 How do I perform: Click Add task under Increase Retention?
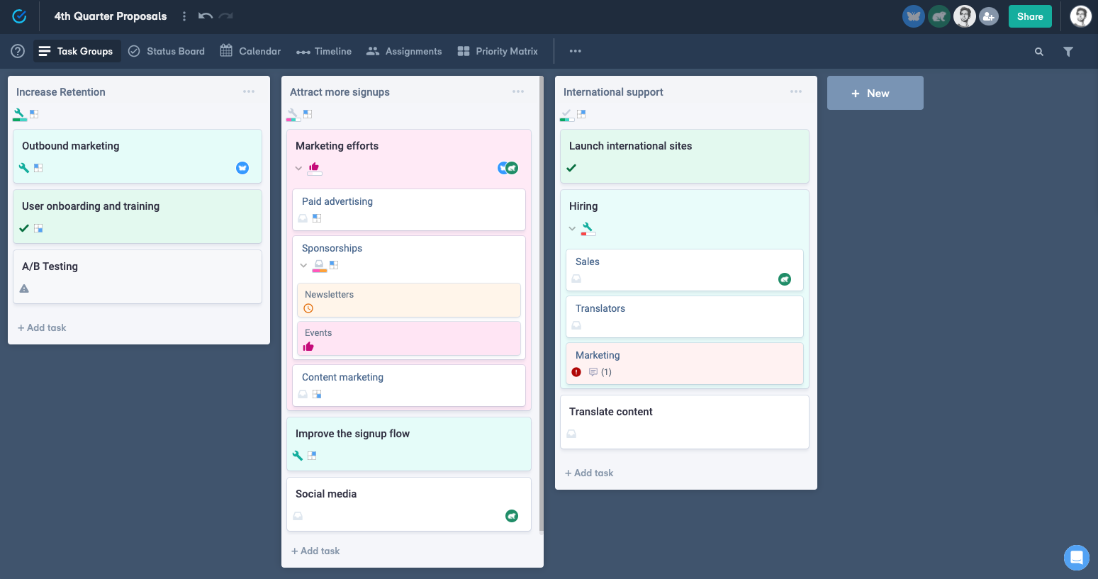(42, 327)
